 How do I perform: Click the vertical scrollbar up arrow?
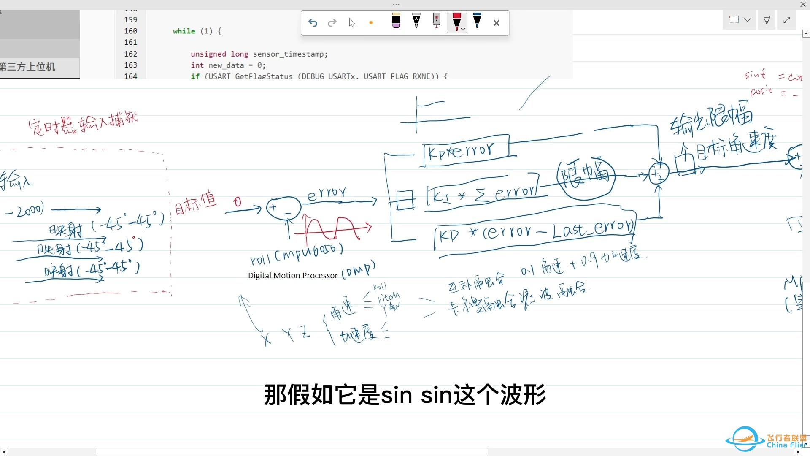806,34
